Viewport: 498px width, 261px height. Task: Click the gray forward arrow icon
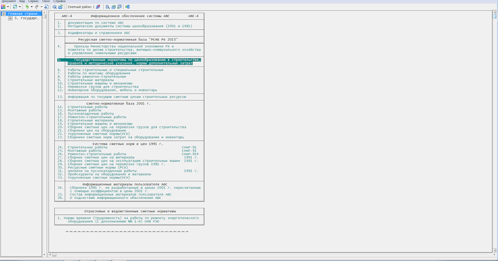(x=37, y=7)
